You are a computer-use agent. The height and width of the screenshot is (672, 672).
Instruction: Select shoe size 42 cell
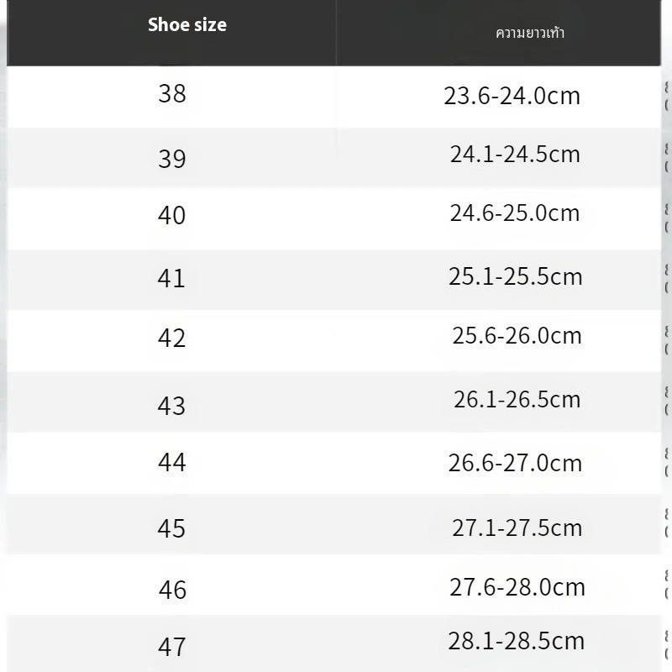point(171,338)
